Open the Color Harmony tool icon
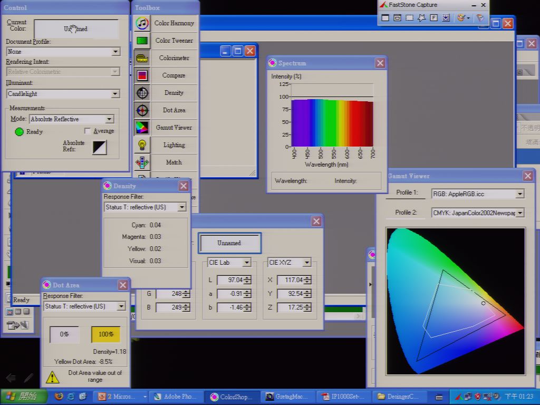Screen dimensions: 540x405 pos(142,23)
